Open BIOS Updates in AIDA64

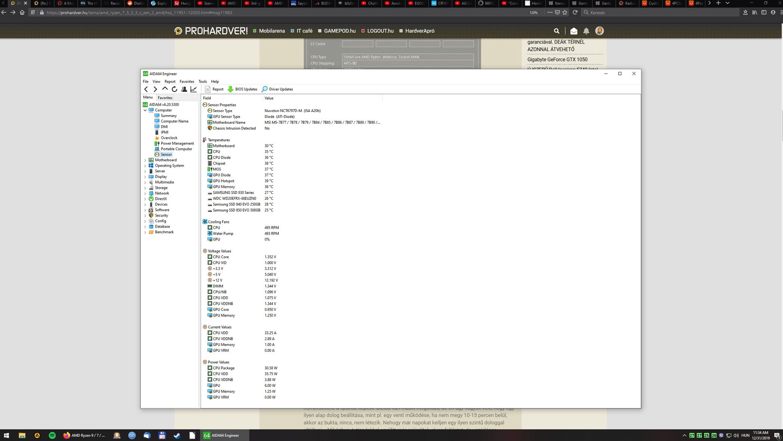coord(242,89)
